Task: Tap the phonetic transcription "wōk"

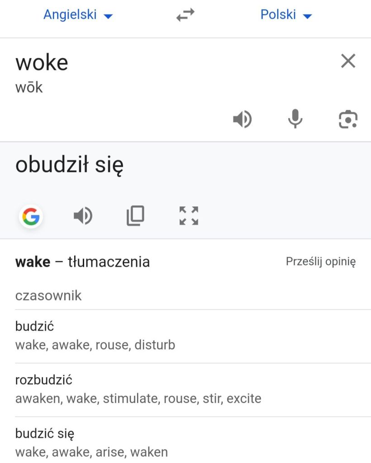Action: (x=29, y=87)
